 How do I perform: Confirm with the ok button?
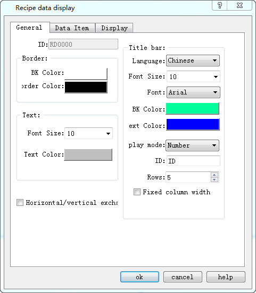coord(139,277)
